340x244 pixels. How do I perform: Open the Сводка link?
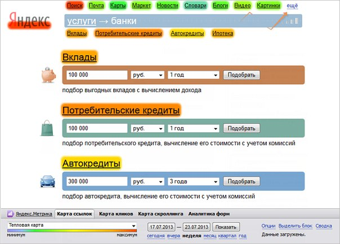tap(324, 226)
